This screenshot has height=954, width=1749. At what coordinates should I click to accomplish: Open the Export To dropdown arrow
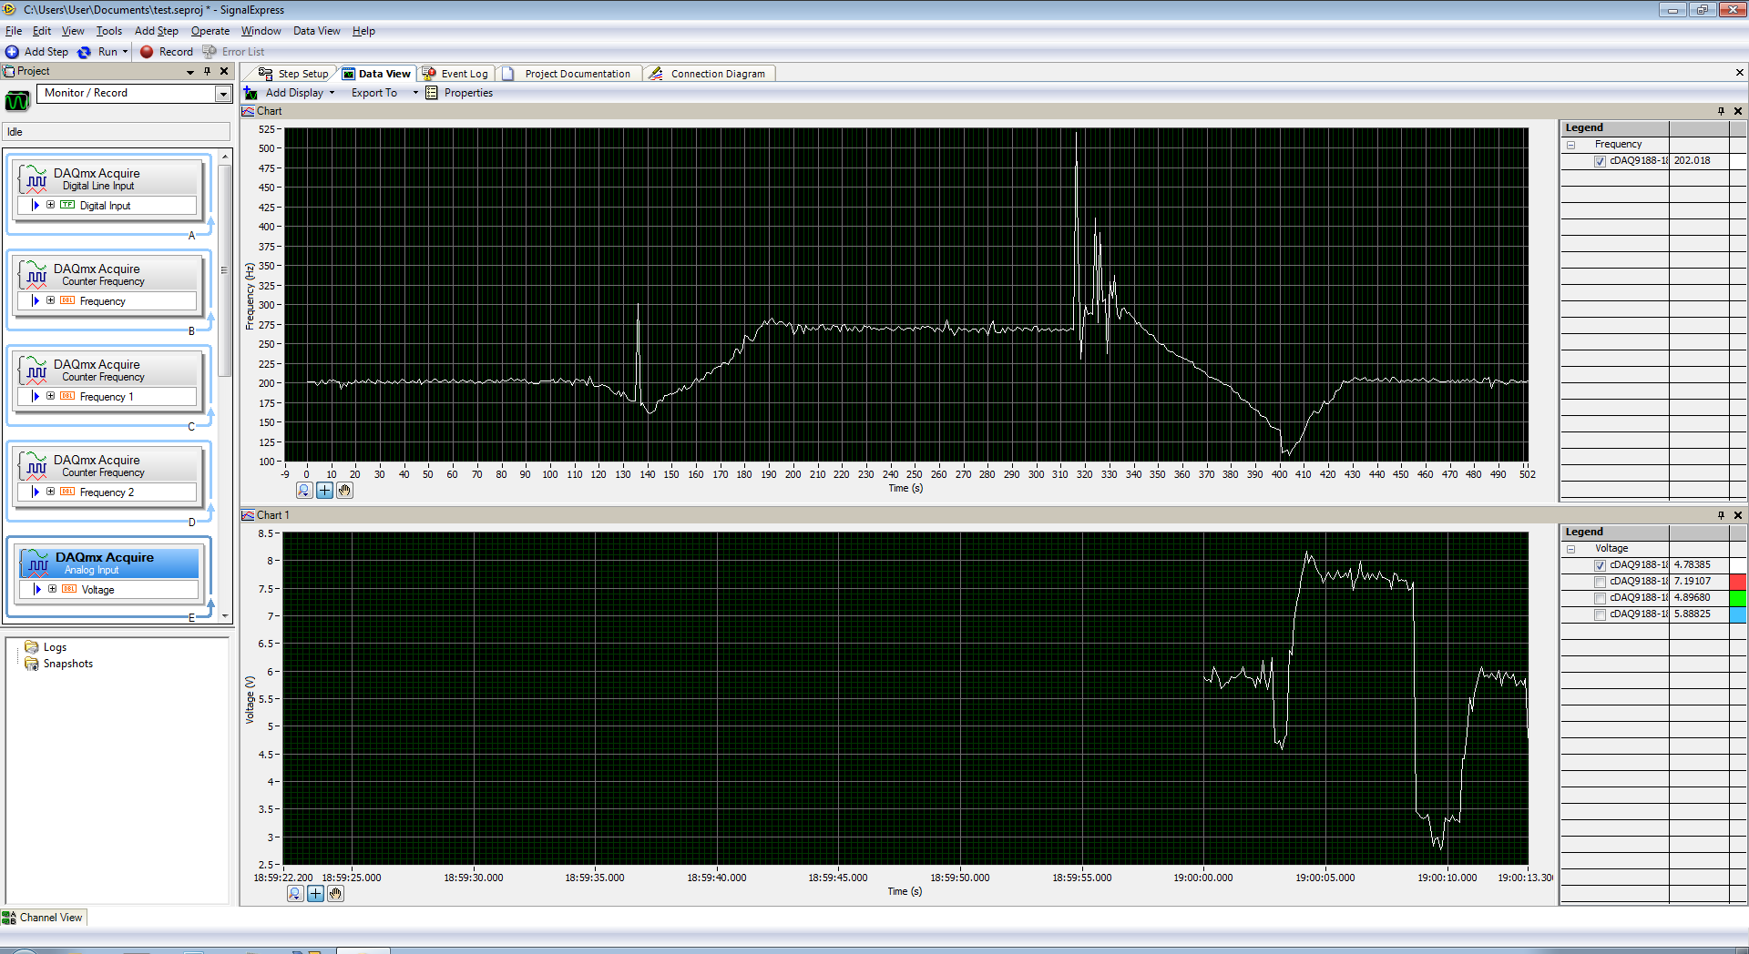pyautogui.click(x=415, y=93)
